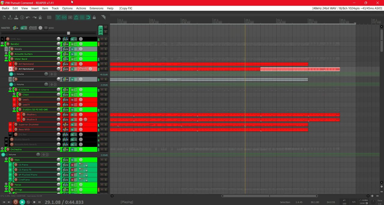Open the Project Settings info icon
Image resolution: width=384 pixels, height=205 pixels.
(22, 18)
